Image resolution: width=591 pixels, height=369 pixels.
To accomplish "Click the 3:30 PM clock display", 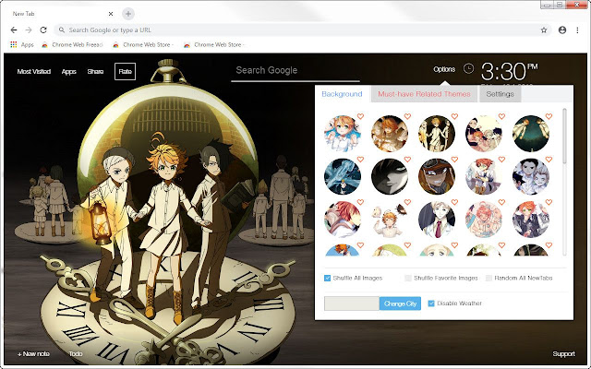I will pos(509,72).
